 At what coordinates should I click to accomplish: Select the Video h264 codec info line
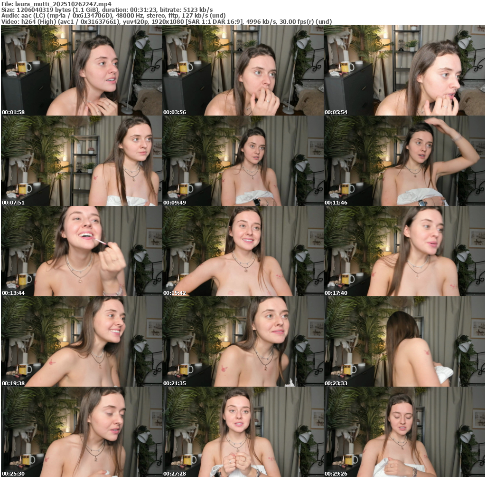tap(166, 21)
